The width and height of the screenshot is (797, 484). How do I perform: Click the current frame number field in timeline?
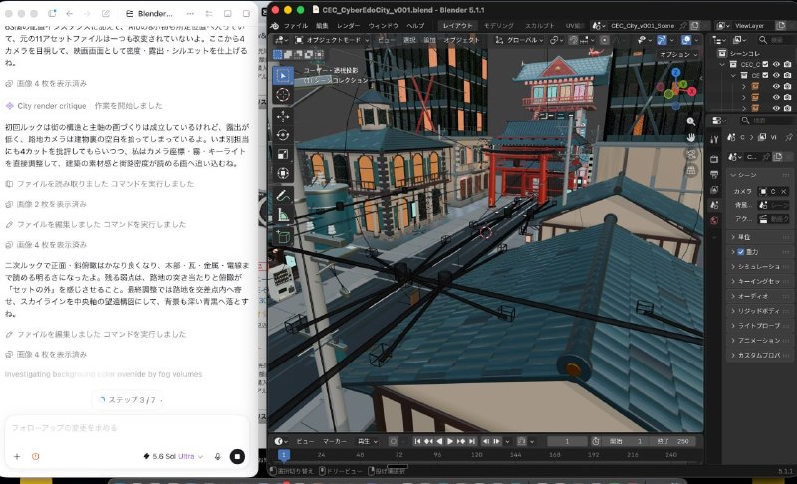(566, 441)
